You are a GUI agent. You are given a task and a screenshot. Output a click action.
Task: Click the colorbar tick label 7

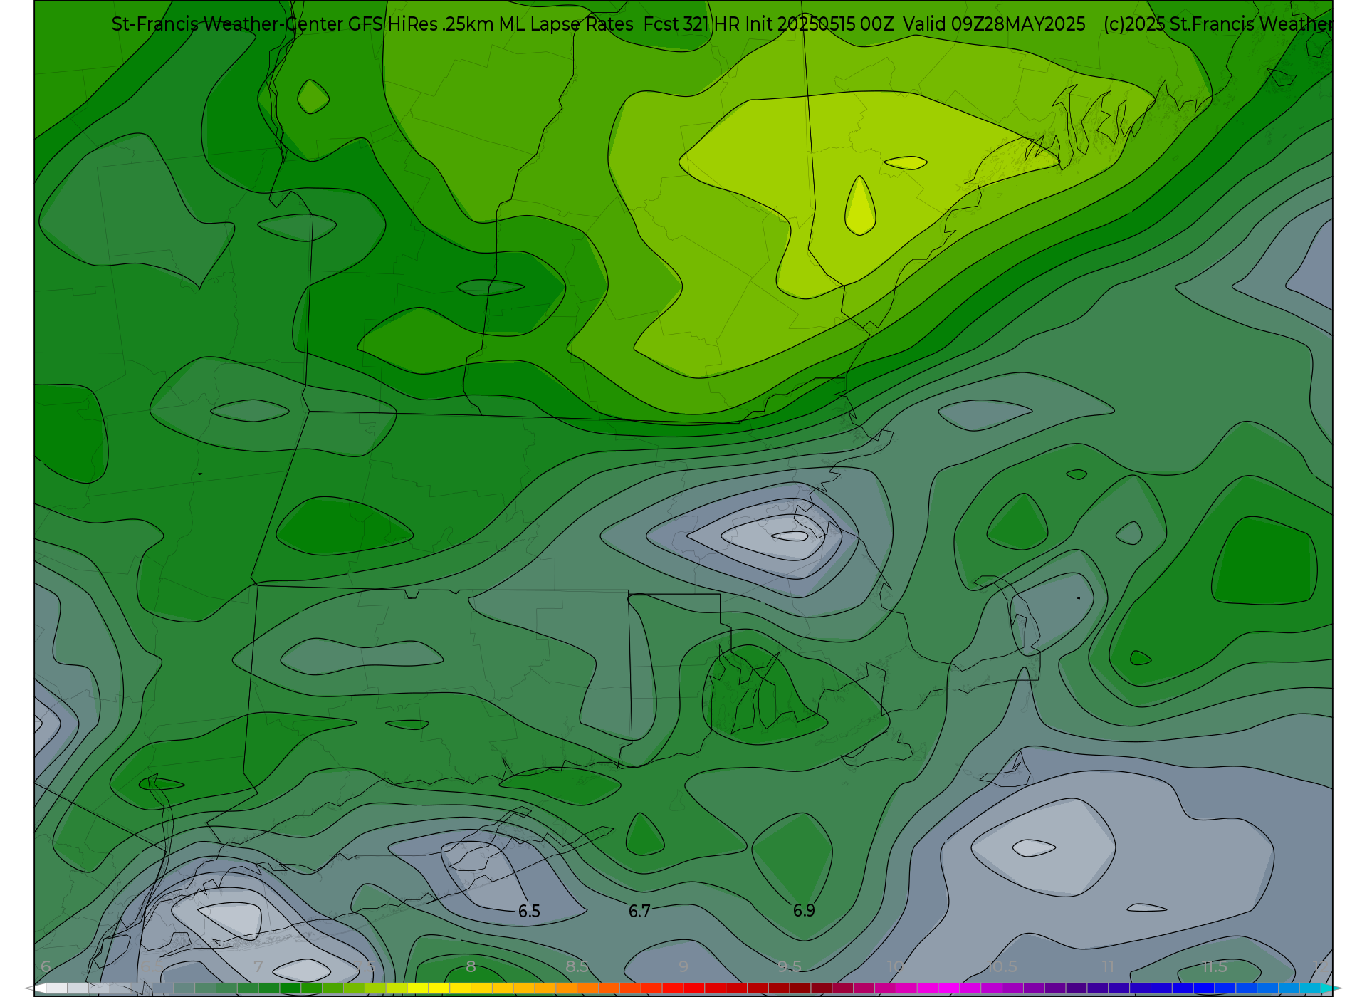pyautogui.click(x=258, y=966)
